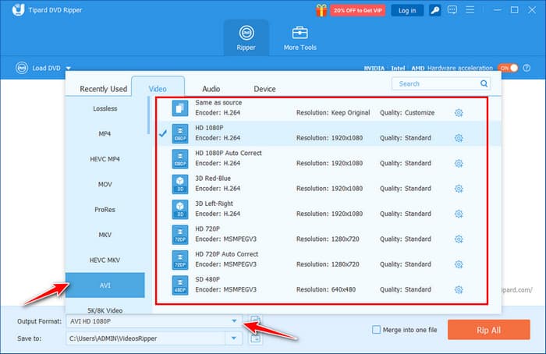Click the hardware acceleration help icon
546x354 pixels.
coord(526,68)
